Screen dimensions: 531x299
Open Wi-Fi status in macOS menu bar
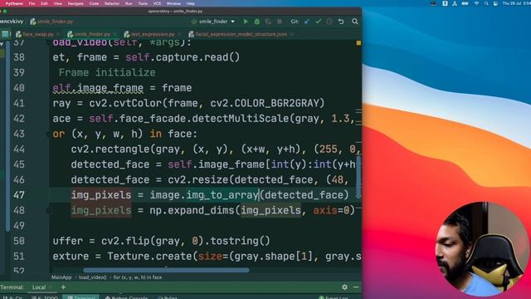pyautogui.click(x=476, y=3)
